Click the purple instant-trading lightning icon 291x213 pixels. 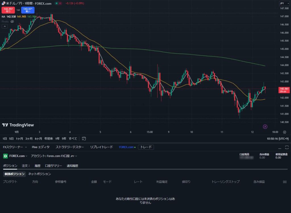pos(265,126)
